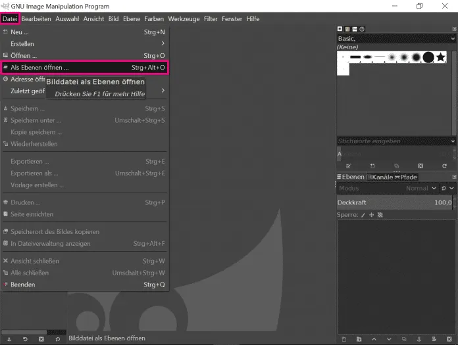Viewport: 458px width, 345px height.
Task: Switch to the Kanäle tab
Action: tap(379, 177)
